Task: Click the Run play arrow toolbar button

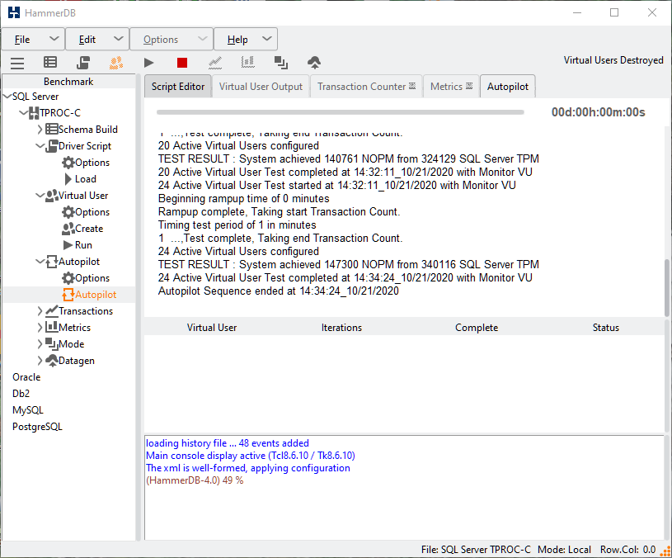Action: click(x=148, y=63)
